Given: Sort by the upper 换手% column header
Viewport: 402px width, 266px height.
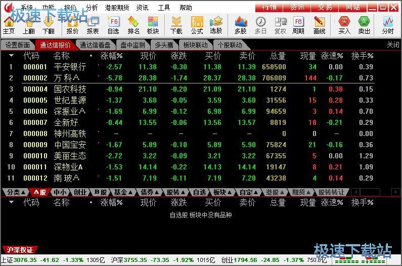Looking at the screenshot, I should coord(362,56).
